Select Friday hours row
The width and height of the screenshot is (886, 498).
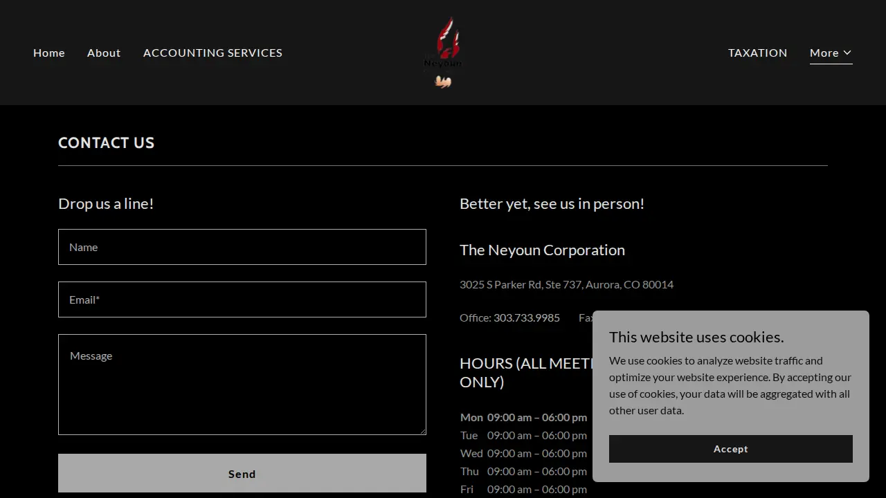click(x=523, y=489)
